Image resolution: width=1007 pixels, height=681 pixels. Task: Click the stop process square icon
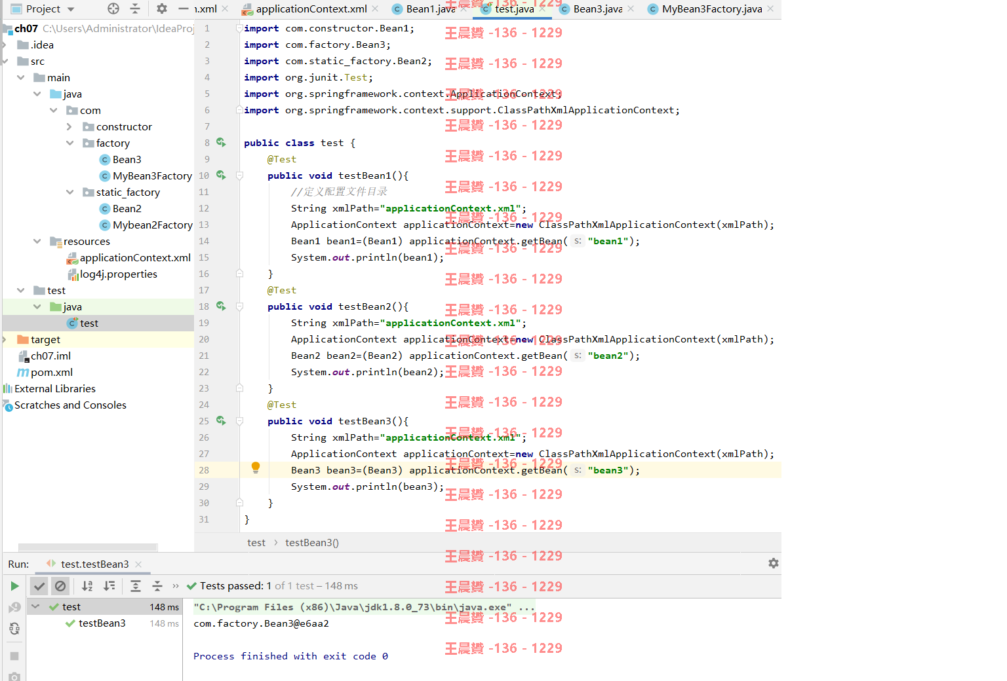[14, 655]
